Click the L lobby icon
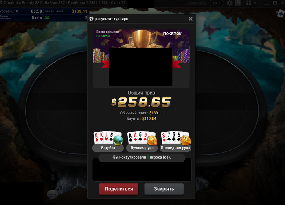This screenshot has height=205, width=285. pos(238,3)
